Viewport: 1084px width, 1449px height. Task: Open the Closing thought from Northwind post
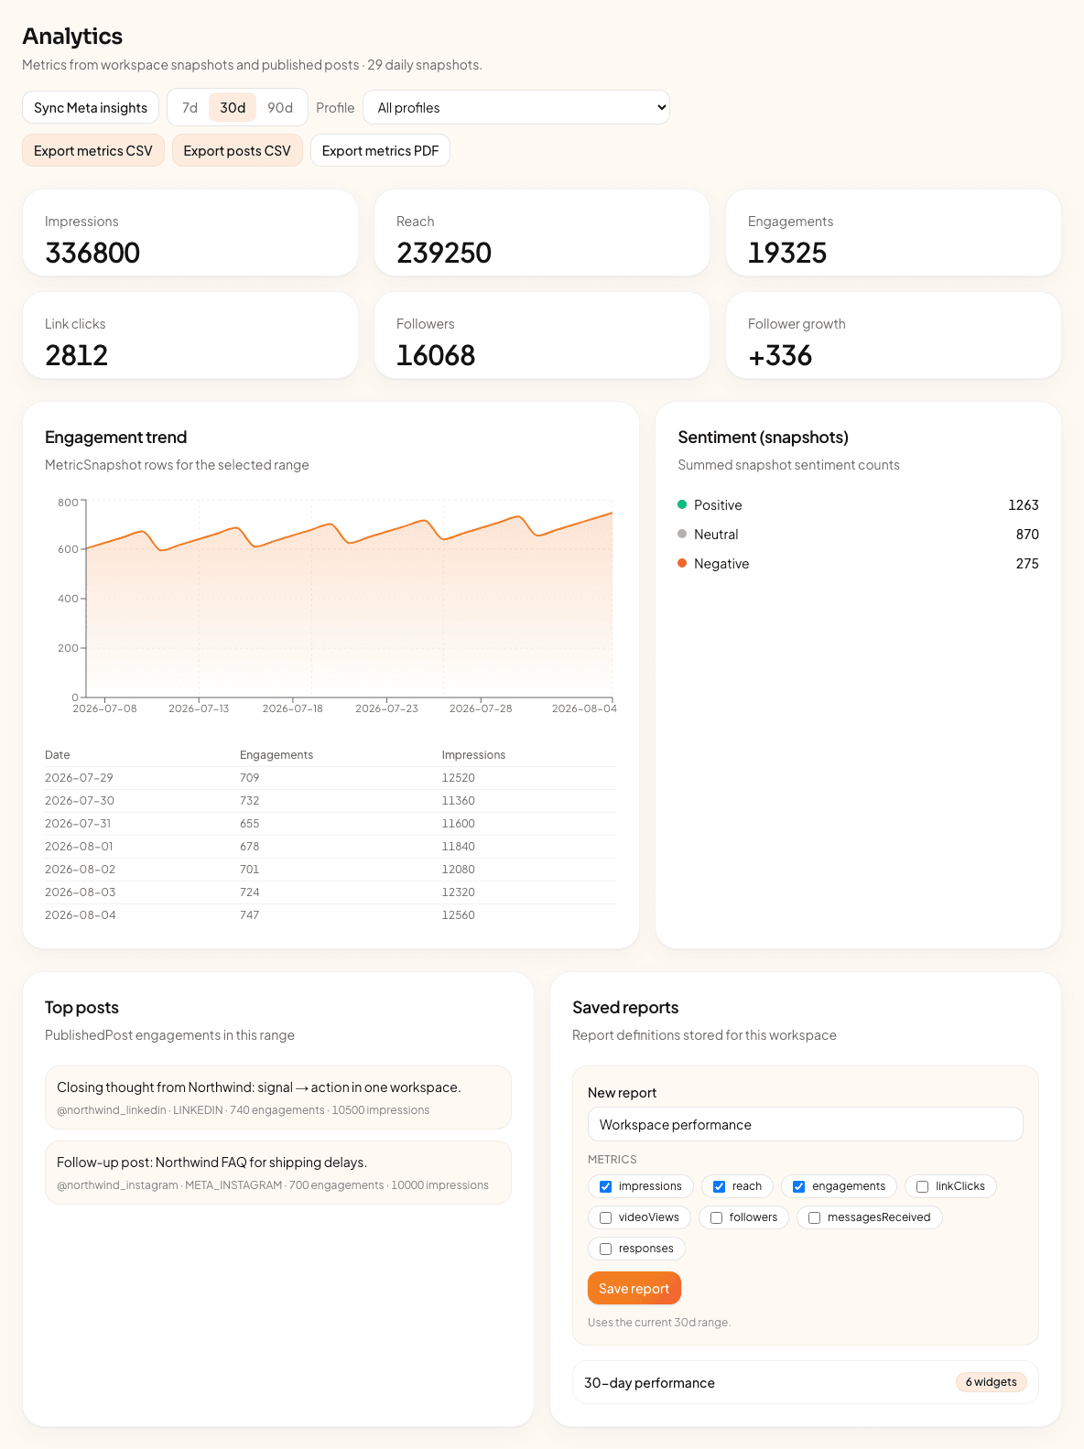[x=278, y=1098]
